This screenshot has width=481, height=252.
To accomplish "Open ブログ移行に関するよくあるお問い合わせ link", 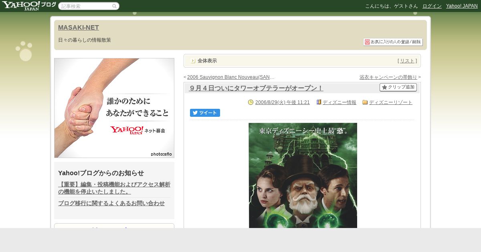I will pos(111,203).
